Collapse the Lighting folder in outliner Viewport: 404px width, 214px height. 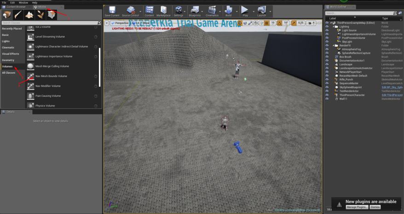pyautogui.click(x=334, y=27)
